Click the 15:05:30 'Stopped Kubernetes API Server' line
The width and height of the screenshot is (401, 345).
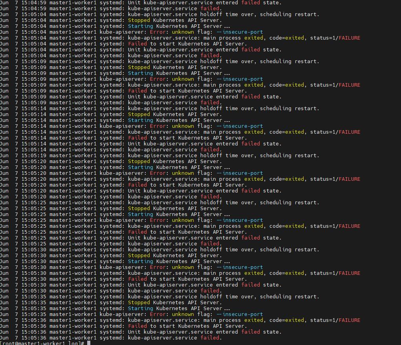111,255
